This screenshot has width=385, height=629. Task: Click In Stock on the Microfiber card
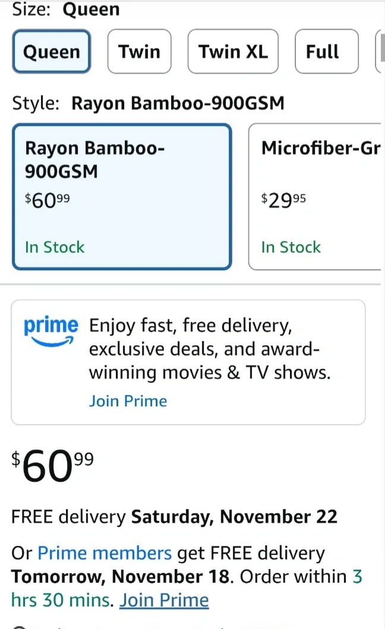pyautogui.click(x=291, y=247)
